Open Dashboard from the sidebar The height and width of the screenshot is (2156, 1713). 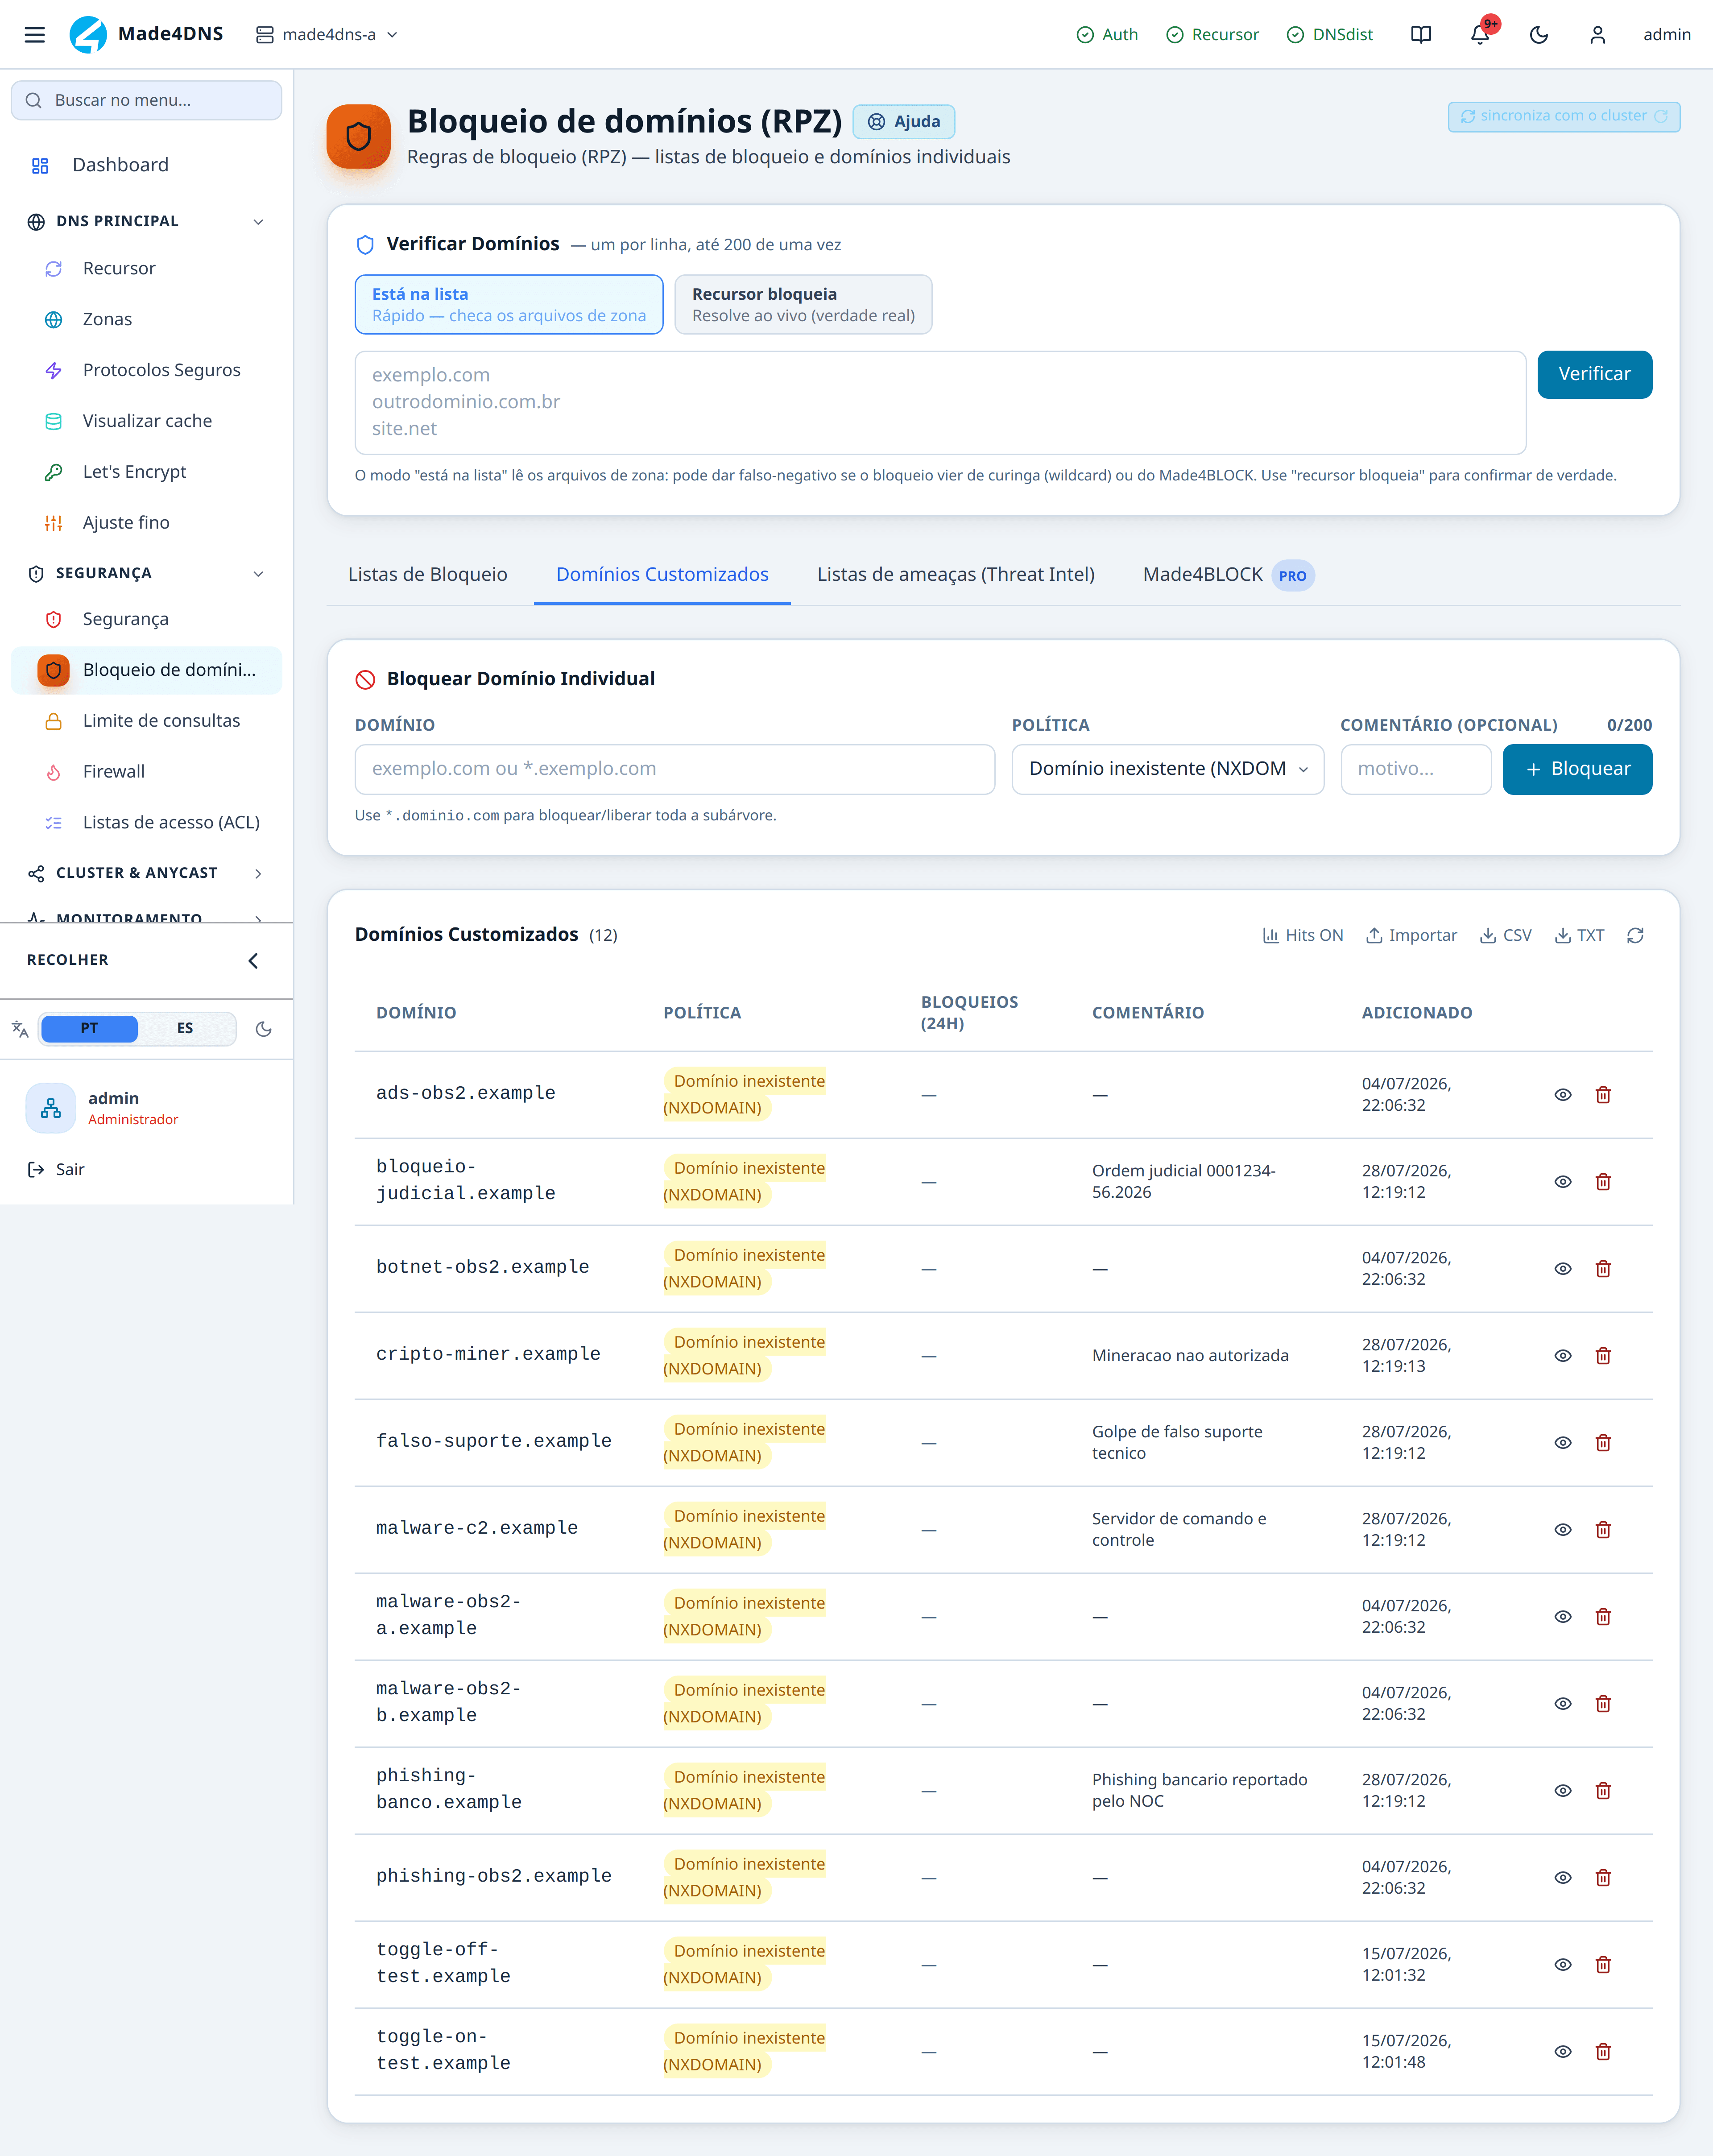click(x=146, y=165)
